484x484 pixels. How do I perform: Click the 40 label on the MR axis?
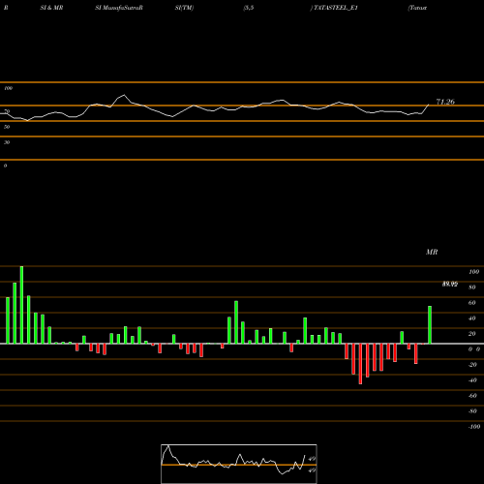(471, 318)
